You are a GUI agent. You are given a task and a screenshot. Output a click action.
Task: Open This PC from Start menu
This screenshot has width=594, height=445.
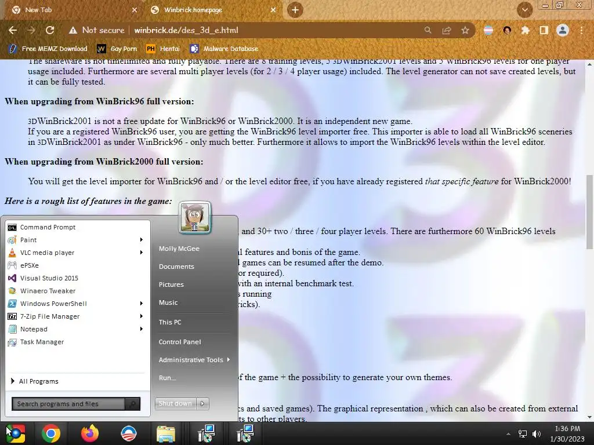tap(170, 322)
